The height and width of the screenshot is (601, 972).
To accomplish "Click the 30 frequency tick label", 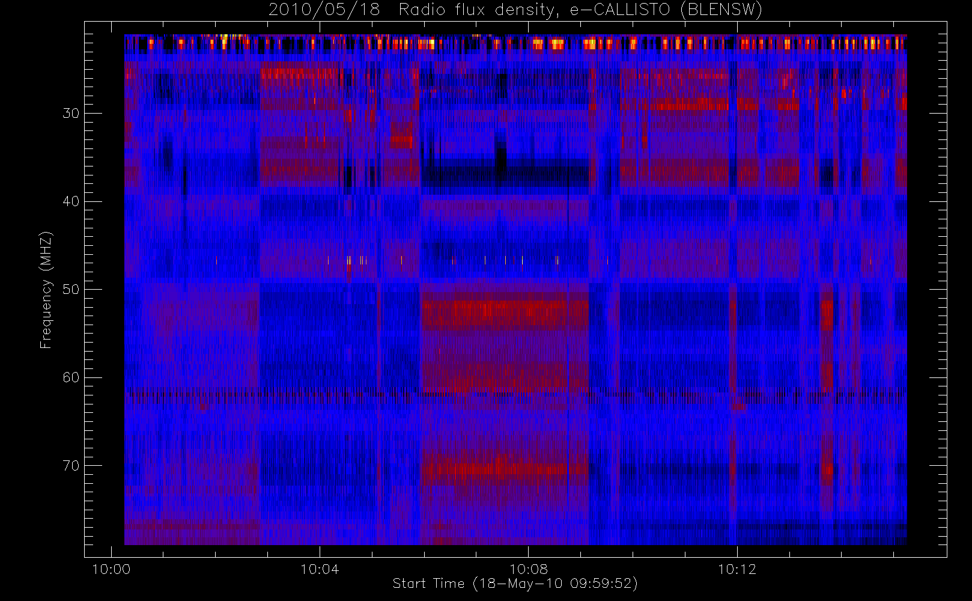I will pyautogui.click(x=71, y=113).
